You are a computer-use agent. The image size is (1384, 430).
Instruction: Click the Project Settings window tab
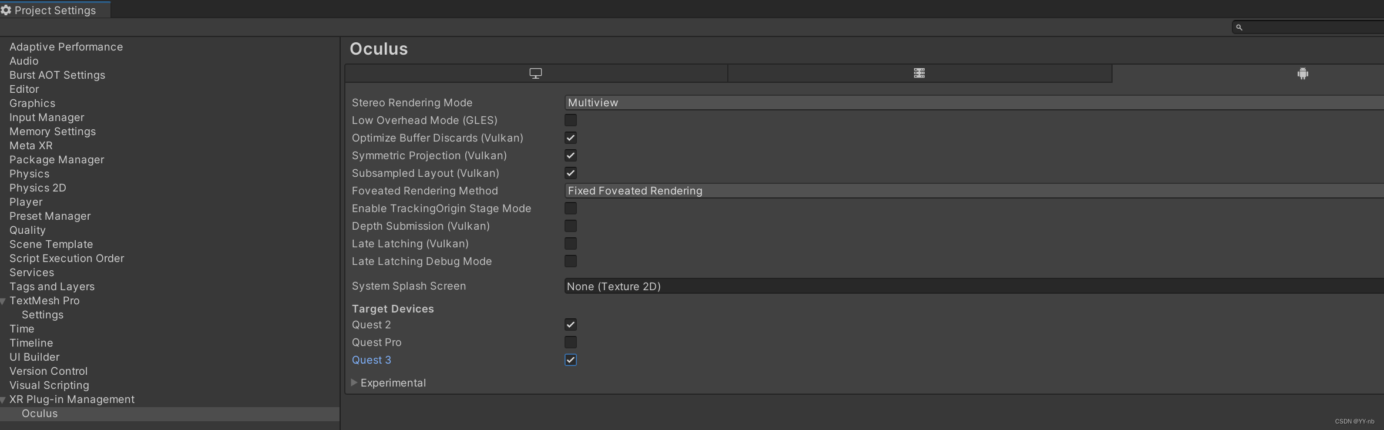pos(55,10)
